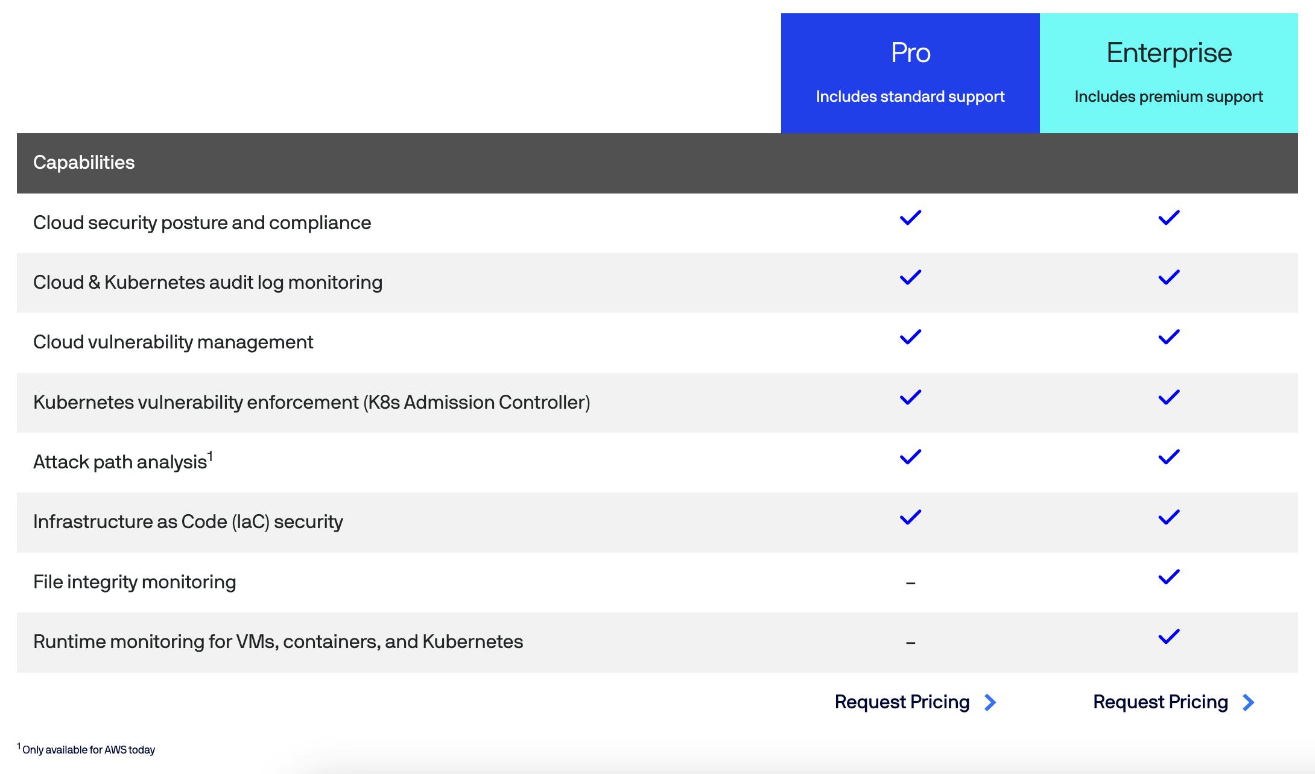This screenshot has height=774, width=1315.
Task: Click the Infrastructure as Code security row label
Action: [x=188, y=522]
